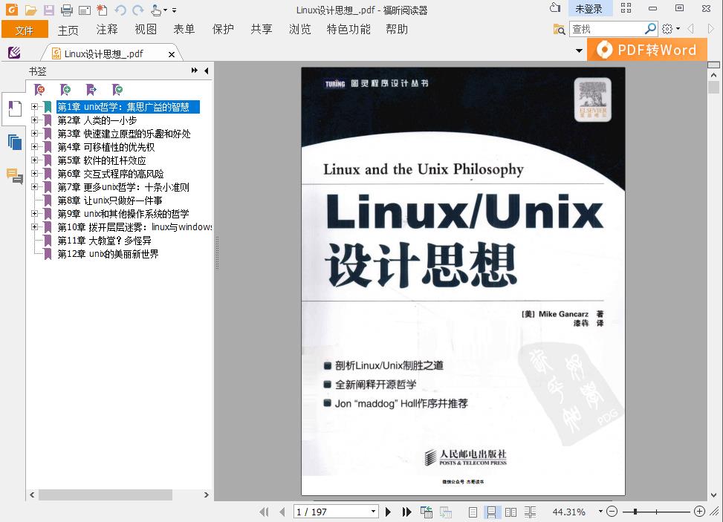Expand the 第9章 bookmark node

pyautogui.click(x=34, y=213)
